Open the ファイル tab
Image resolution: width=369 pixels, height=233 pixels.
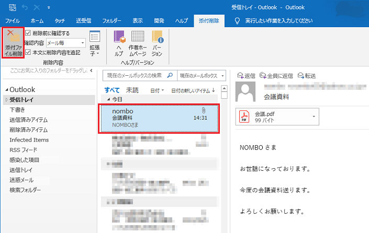point(12,20)
